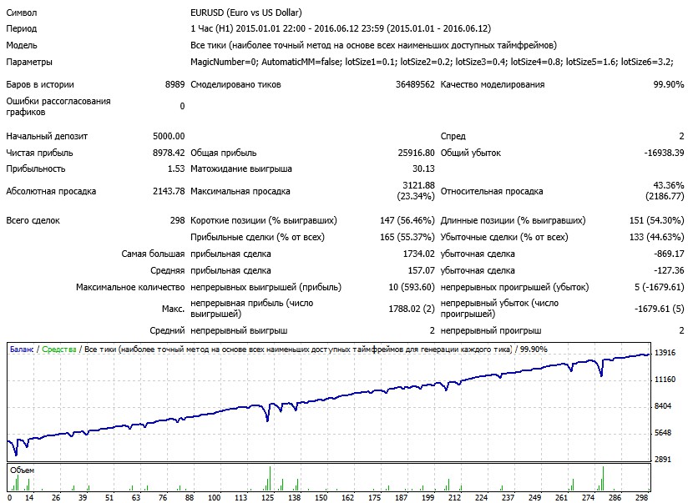Click initial deposit value 5000.00
This screenshot has height=503, width=693.
click(169, 136)
